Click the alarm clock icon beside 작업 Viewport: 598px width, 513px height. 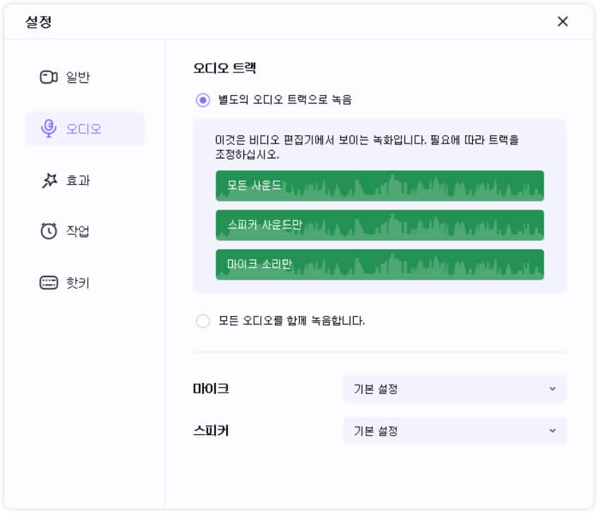click(x=49, y=232)
